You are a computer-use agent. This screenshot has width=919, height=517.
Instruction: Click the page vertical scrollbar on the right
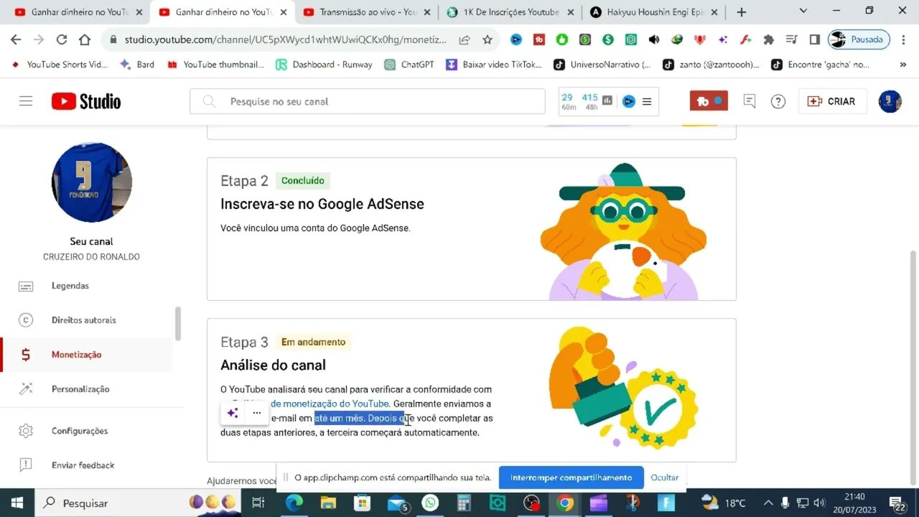(913, 366)
